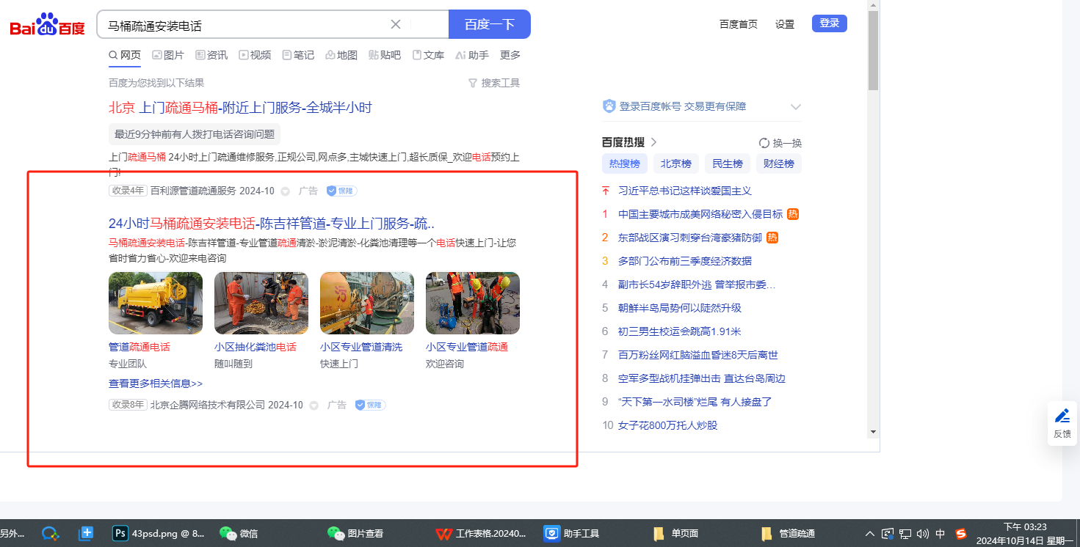This screenshot has width=1080, height=547.
Task: Open hot item 初三男生校运会跳高1.91米
Action: (680, 331)
